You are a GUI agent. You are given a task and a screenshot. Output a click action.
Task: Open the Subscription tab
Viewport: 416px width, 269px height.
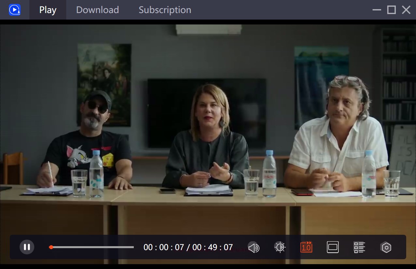(165, 9)
